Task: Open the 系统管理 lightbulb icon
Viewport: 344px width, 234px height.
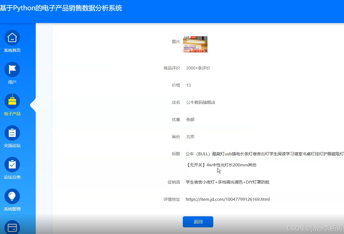Action: 12,196
